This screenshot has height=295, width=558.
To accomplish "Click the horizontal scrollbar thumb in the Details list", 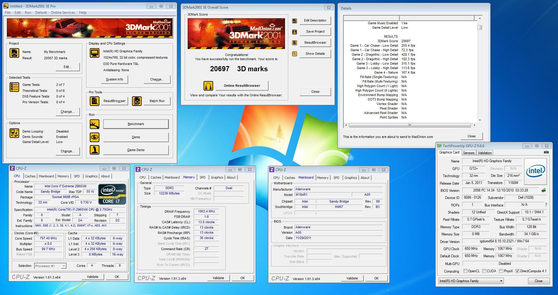I will coord(410,125).
